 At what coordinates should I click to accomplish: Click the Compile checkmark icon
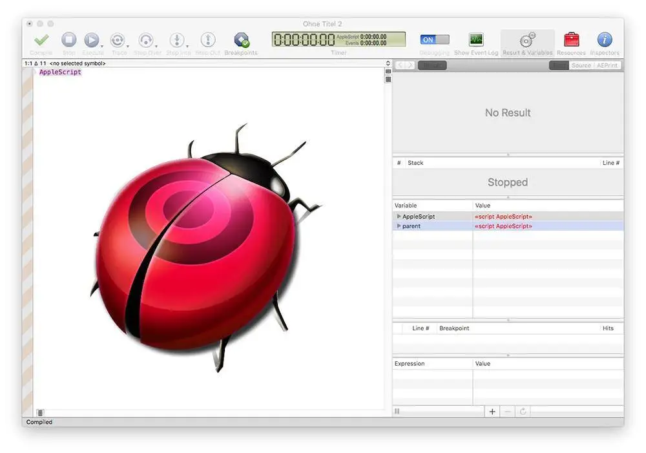(41, 39)
